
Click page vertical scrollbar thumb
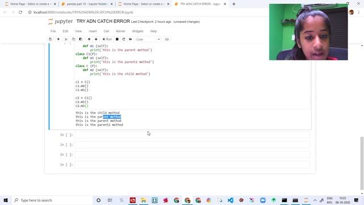tap(362, 163)
